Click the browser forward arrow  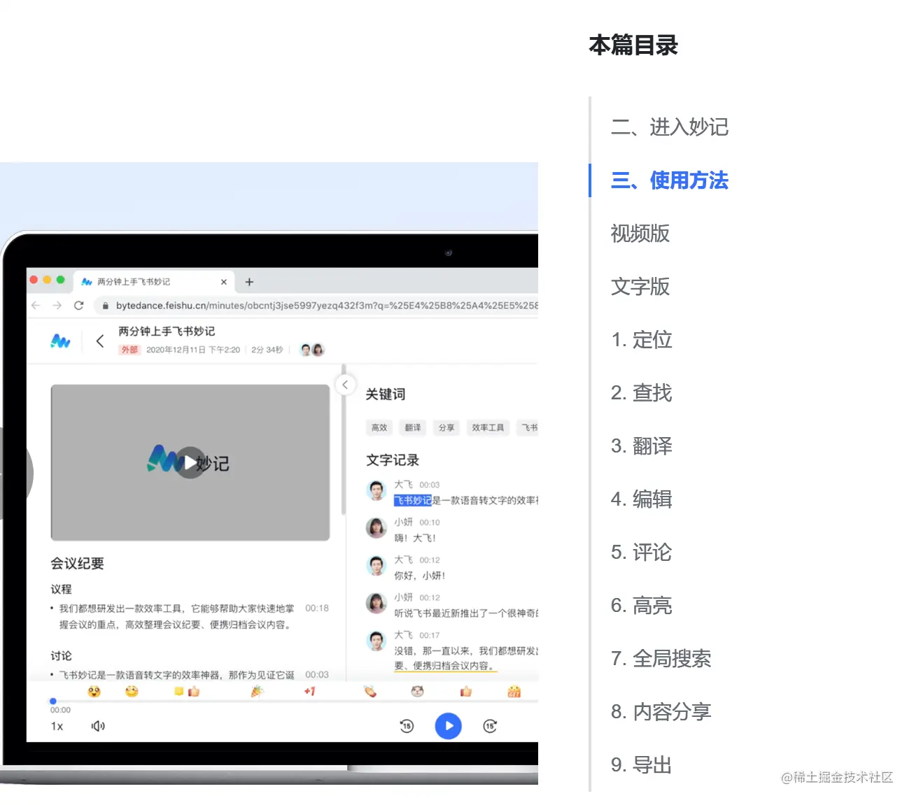(x=57, y=306)
